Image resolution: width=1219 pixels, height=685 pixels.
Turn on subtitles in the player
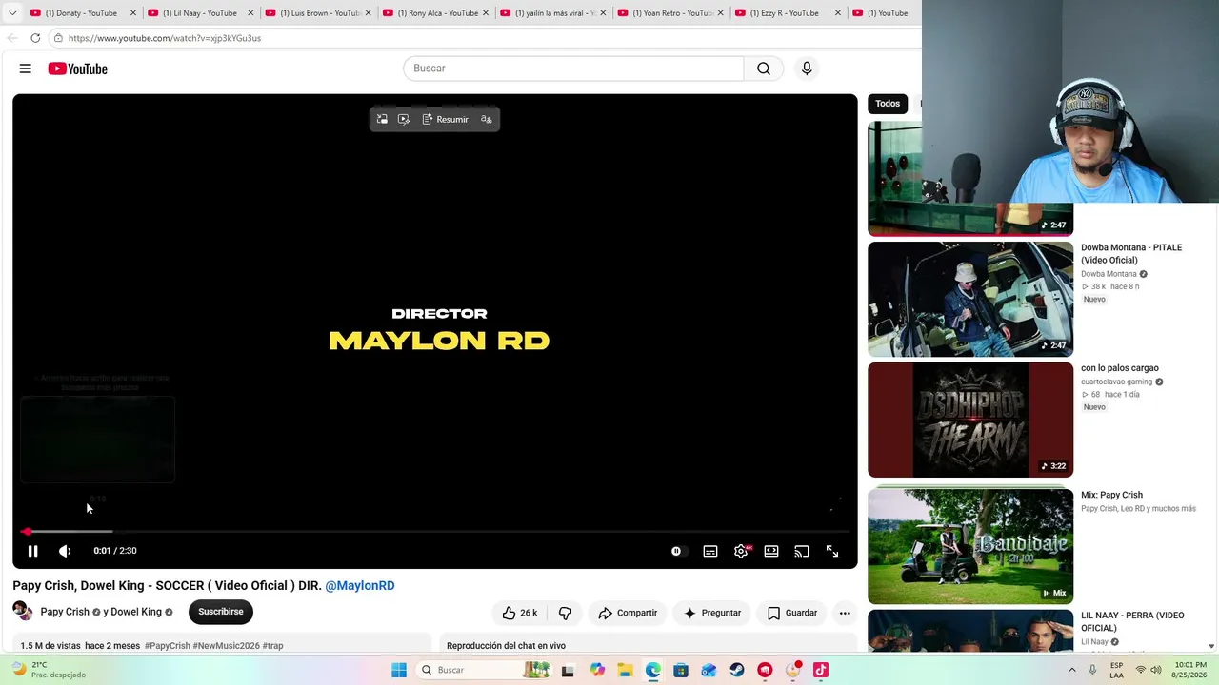click(710, 551)
